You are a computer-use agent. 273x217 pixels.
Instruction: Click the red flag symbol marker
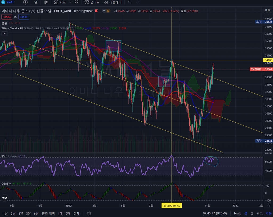(x=96, y=11)
